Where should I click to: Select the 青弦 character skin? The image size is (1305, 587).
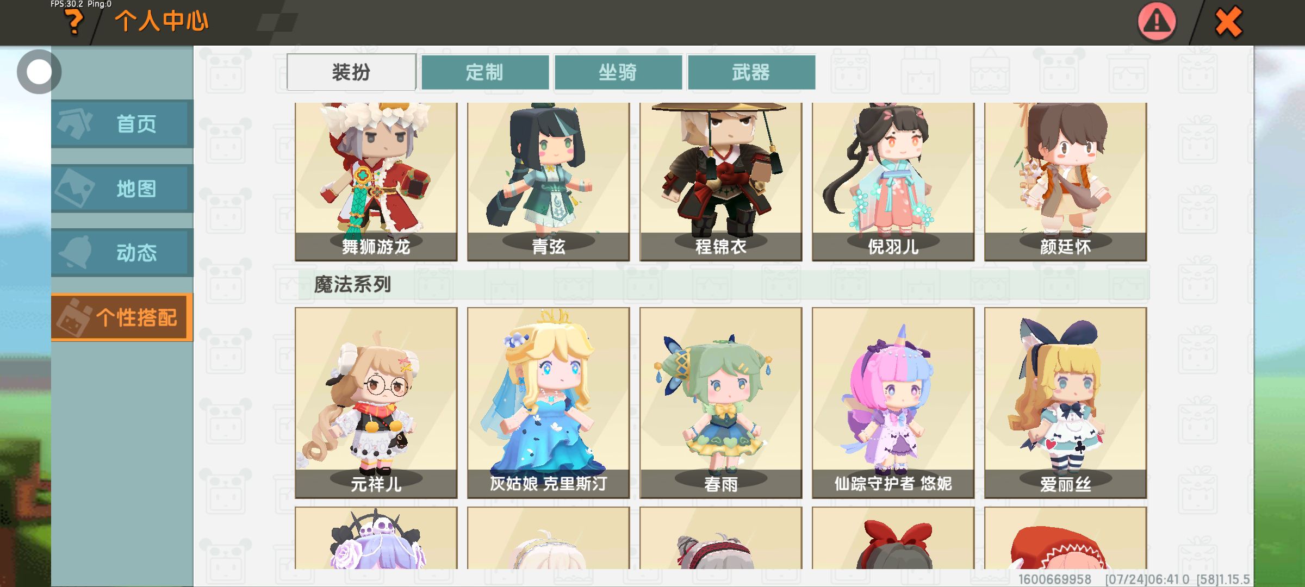[x=549, y=182]
